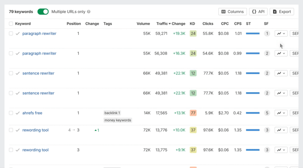Open the rewording tool link with traffic 13,775
The width and height of the screenshot is (303, 168).
35,150
